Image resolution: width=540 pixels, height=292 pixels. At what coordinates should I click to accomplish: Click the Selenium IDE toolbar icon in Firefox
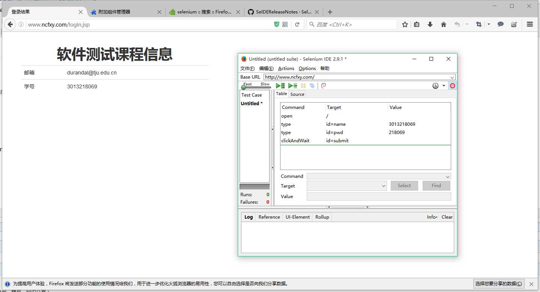click(x=514, y=24)
